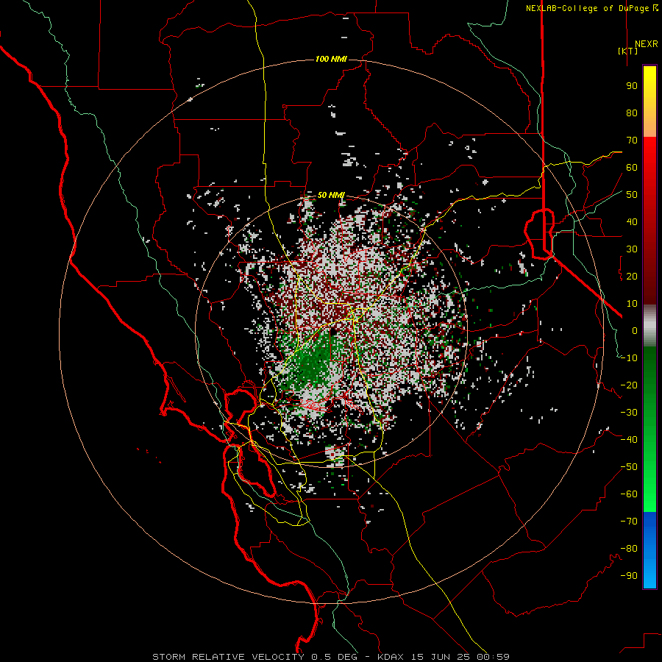Click the [KT] units label

(x=627, y=51)
